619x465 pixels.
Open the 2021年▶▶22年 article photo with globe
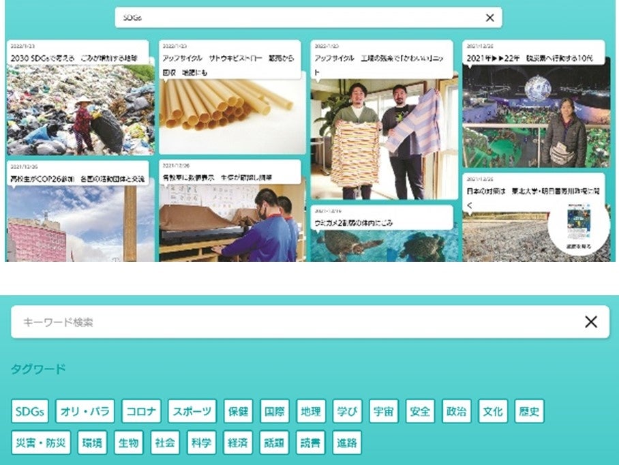[x=536, y=117]
